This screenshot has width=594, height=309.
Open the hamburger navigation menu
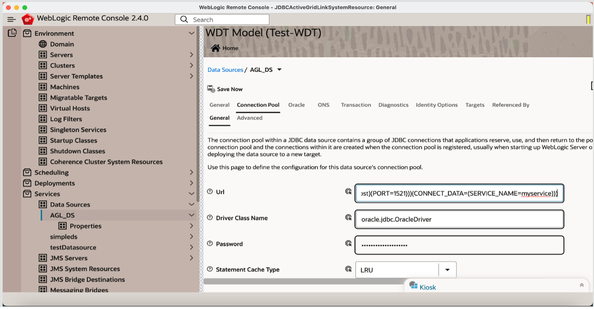point(11,19)
